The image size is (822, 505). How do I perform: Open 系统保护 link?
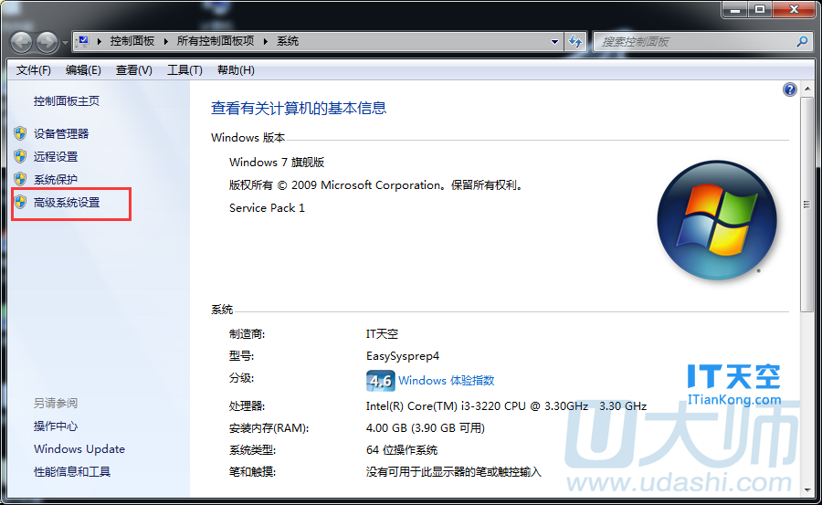point(56,179)
